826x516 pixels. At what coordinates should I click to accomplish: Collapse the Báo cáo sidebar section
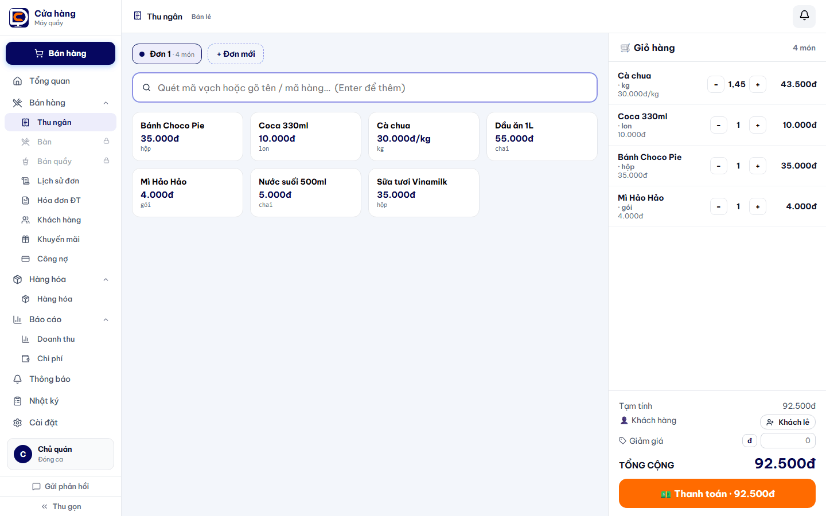tap(106, 319)
